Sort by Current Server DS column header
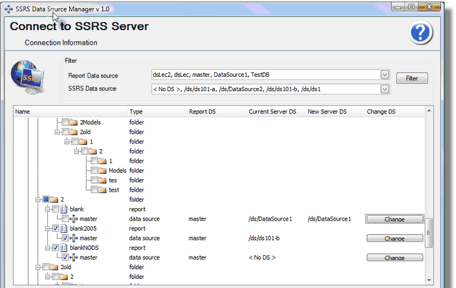This screenshot has height=288, width=456. click(276, 112)
